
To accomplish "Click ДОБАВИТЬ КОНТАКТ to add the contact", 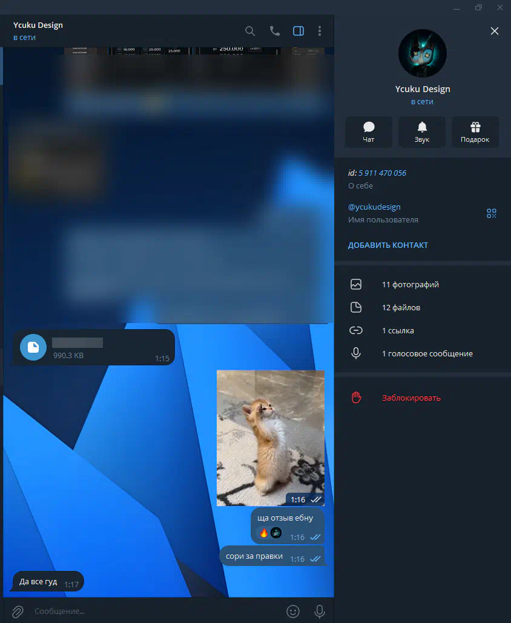I will tap(388, 245).
